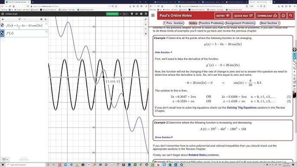Collapse Example 1 with Hide Solution

pyautogui.click(x=164, y=52)
